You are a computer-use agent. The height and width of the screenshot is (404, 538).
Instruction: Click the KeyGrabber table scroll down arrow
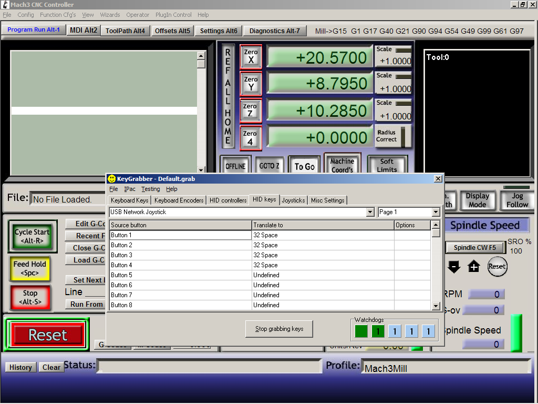[436, 306]
